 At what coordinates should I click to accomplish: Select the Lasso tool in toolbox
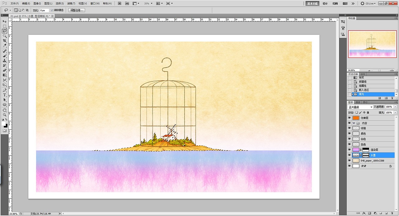click(x=5, y=31)
